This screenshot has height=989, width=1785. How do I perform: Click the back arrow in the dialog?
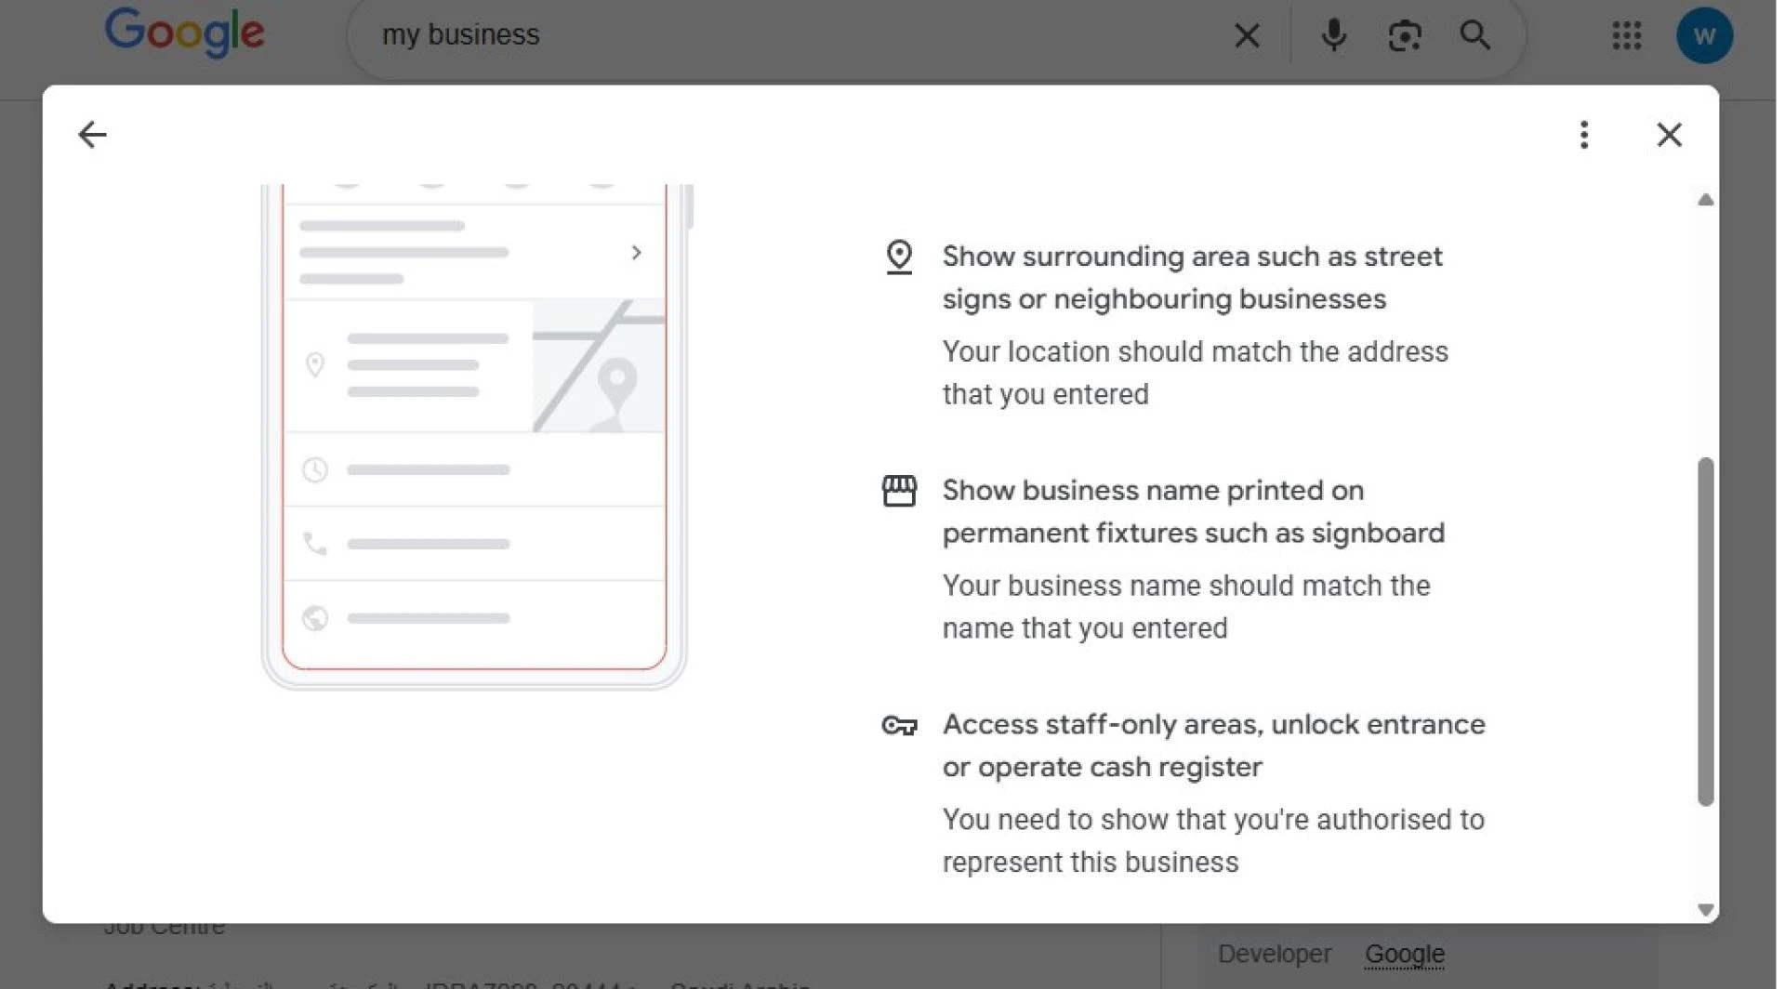(x=92, y=135)
